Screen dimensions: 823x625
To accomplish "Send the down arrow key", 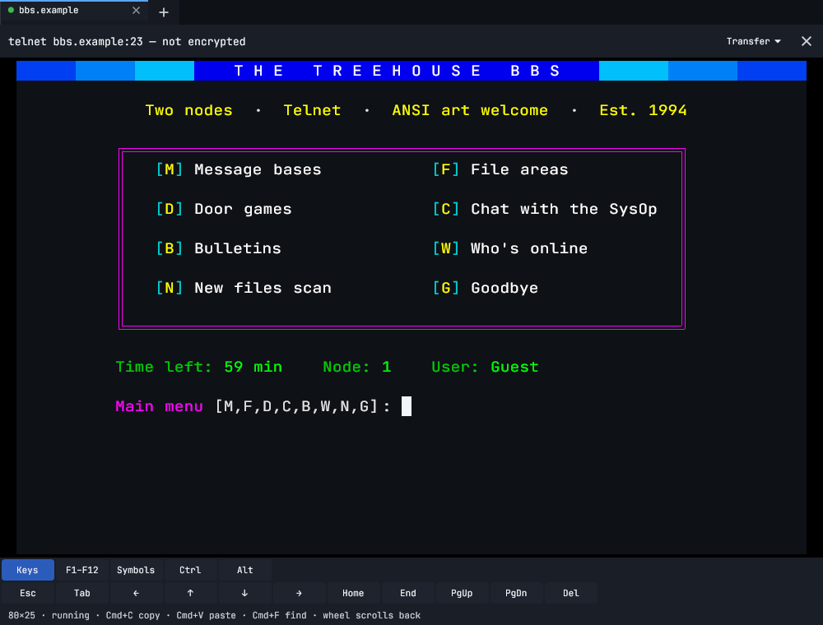I will (244, 593).
